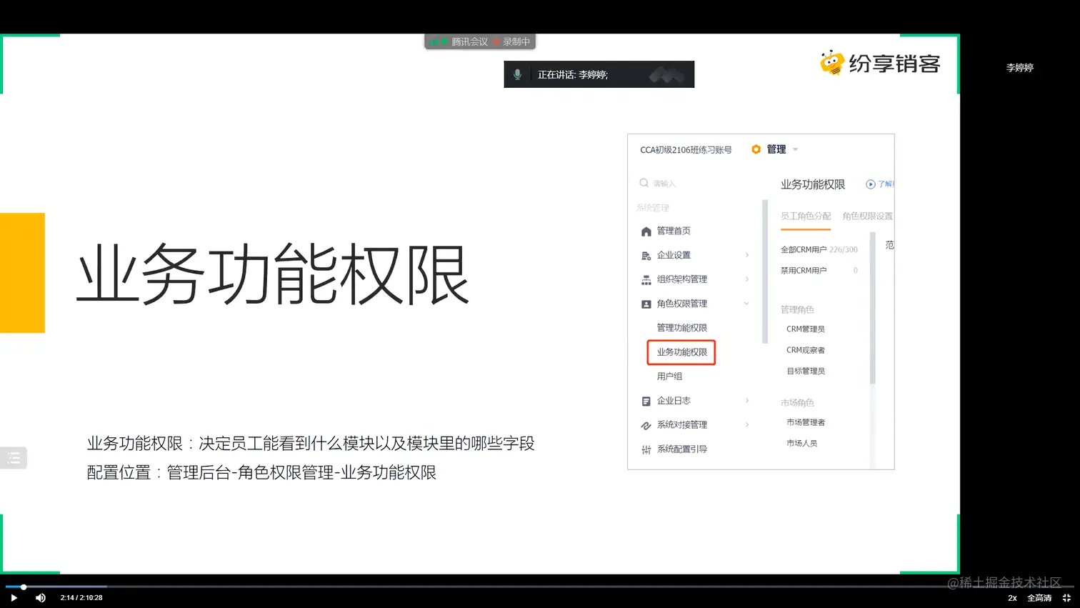The image size is (1080, 608).
Task: Click the 组织架构管理 icon
Action: coord(646,280)
